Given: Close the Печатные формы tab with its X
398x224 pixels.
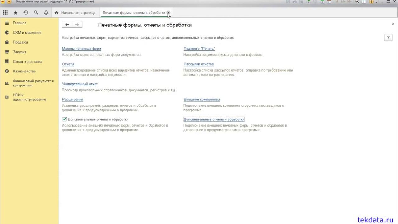Looking at the screenshot, I should coord(169,13).
